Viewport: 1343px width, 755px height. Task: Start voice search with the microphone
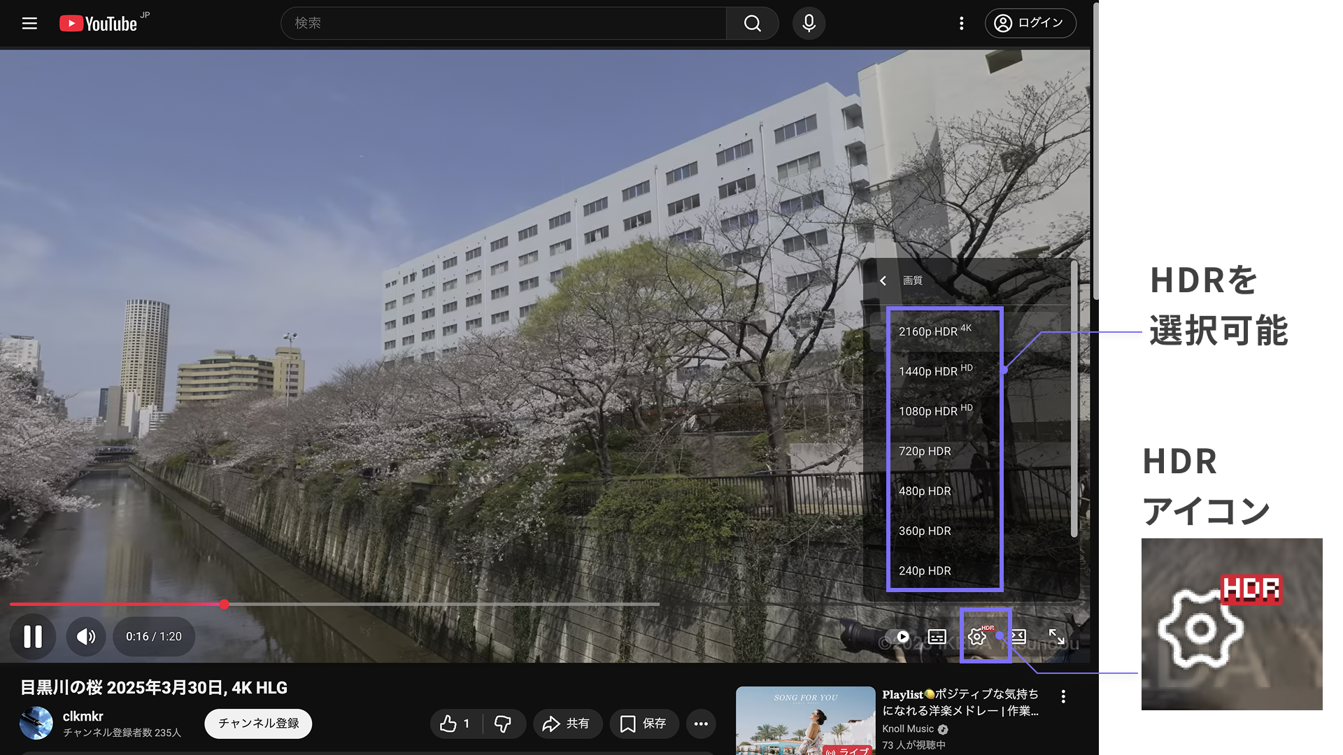pos(809,23)
